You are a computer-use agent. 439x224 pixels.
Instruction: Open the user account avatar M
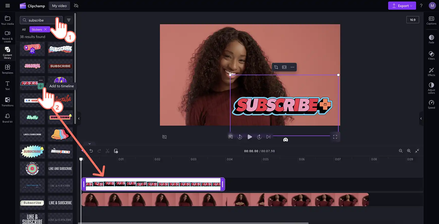click(432, 6)
